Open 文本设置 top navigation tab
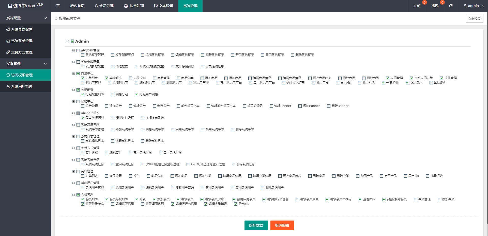The height and width of the screenshot is (236, 488). pos(163,6)
